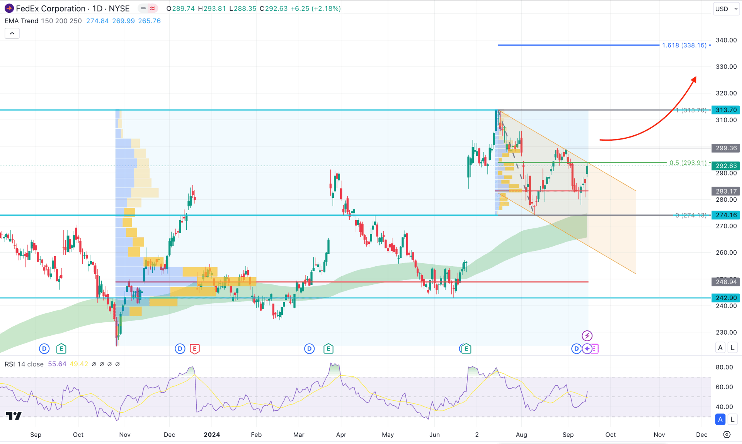Click the FedEx Corporation symbol title
Image resolution: width=742 pixels, height=444 pixels.
coord(51,9)
